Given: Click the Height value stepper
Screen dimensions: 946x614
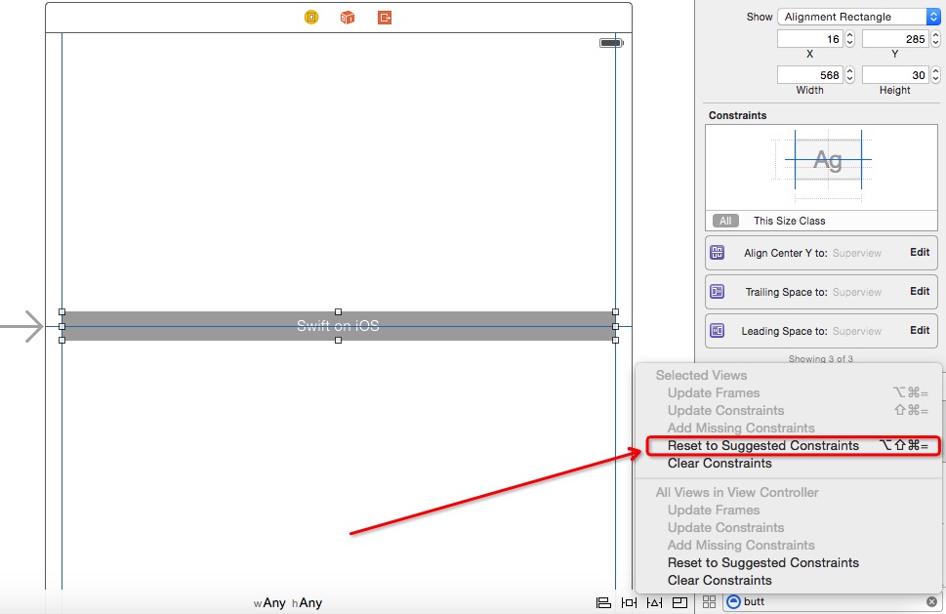Looking at the screenshot, I should point(934,75).
